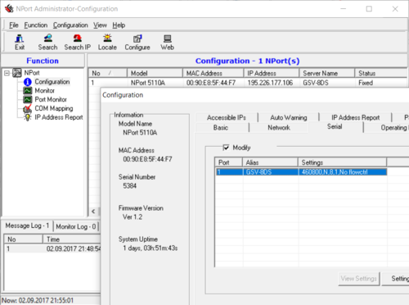Image resolution: width=409 pixels, height=305 pixels.
Task: Select IP Address Report tree item
Action: coord(59,117)
